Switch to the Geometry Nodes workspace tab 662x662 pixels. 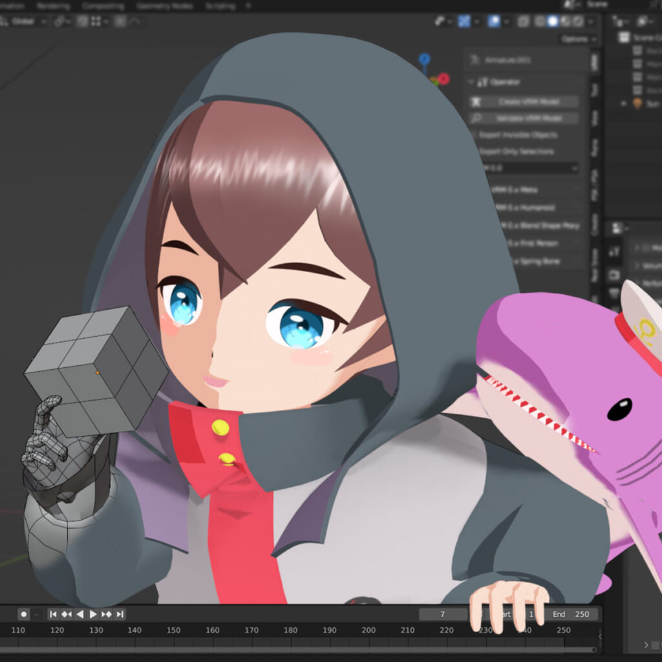coord(165,6)
